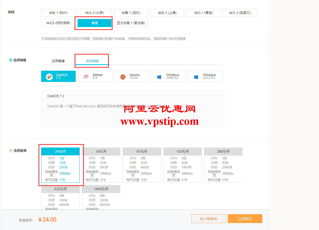The height and width of the screenshot is (230, 319).
Task: Choose the 华东 2 (上海) region
Action: pyautogui.click(x=167, y=13)
